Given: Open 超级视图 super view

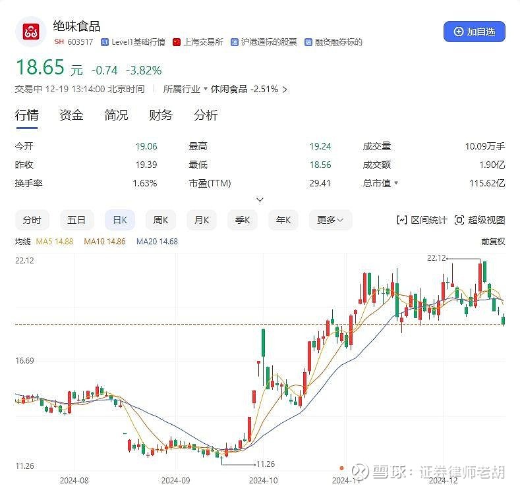Looking at the screenshot, I should point(480,220).
